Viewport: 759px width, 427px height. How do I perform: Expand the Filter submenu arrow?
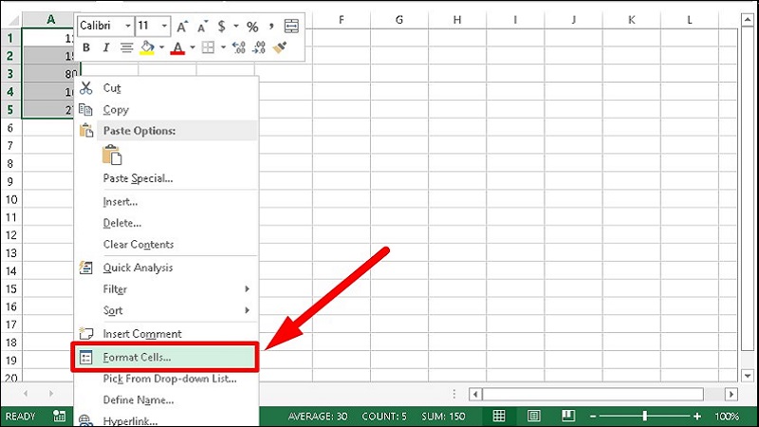point(247,289)
